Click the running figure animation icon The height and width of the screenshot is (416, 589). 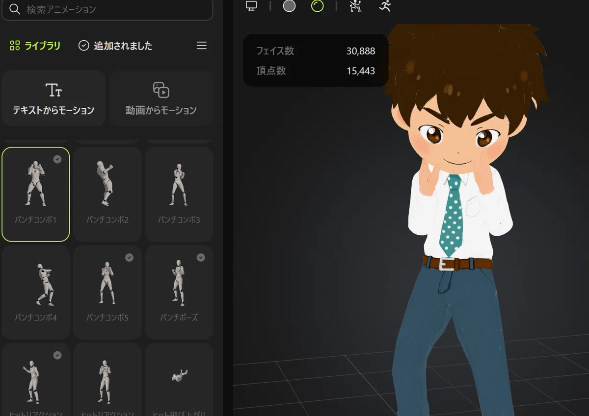(x=385, y=6)
